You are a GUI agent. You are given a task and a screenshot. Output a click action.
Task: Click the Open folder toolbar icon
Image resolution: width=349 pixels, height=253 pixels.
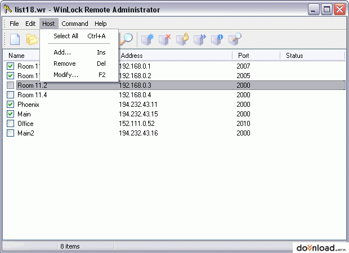(32, 39)
